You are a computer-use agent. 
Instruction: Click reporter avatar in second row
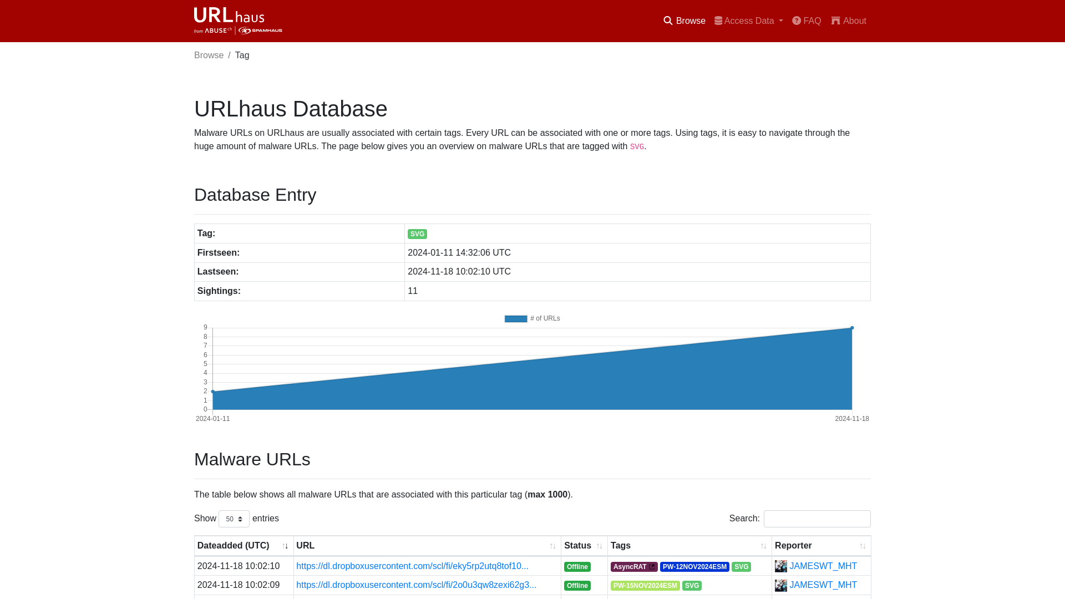[781, 585]
